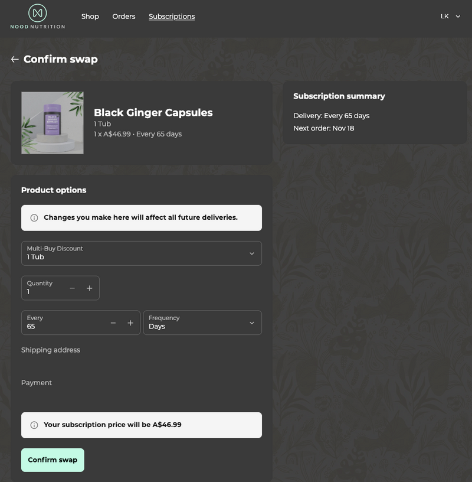Click the Payment section label

tap(37, 383)
